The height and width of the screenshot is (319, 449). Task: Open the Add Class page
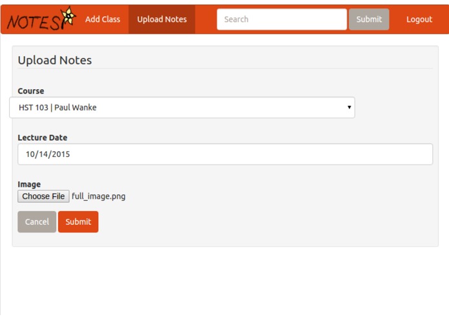click(103, 19)
